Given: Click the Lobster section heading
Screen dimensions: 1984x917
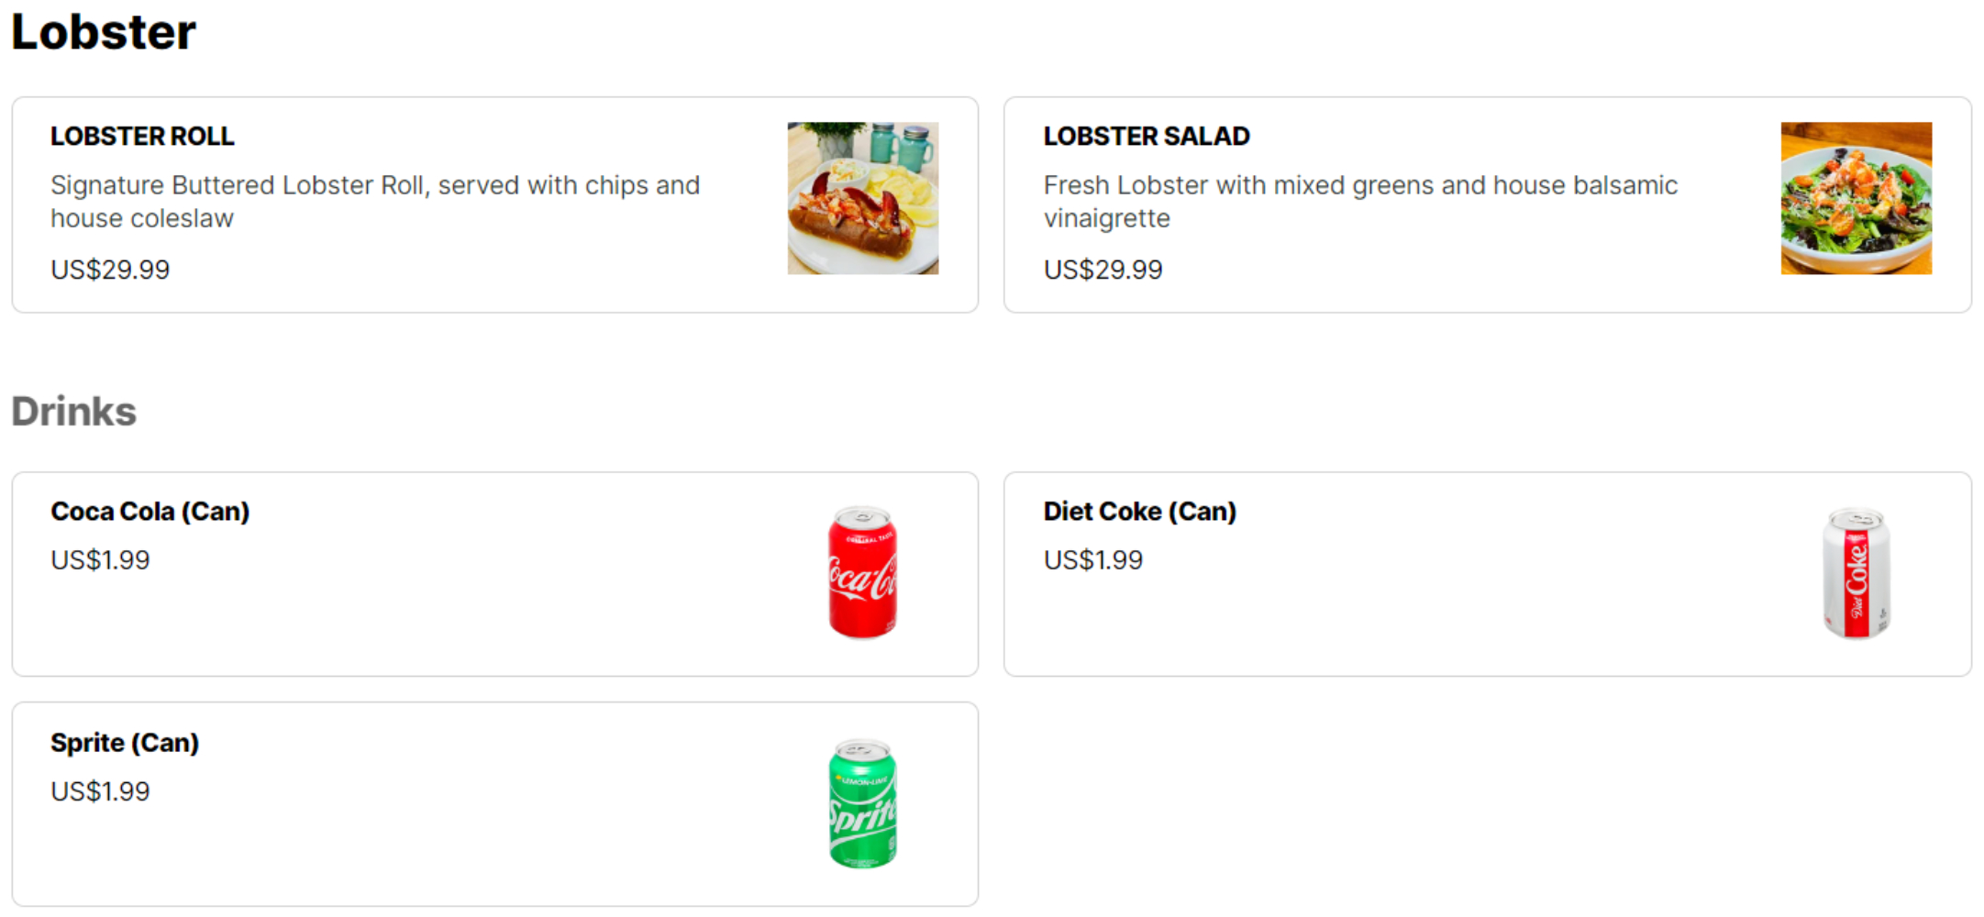Looking at the screenshot, I should (x=103, y=32).
